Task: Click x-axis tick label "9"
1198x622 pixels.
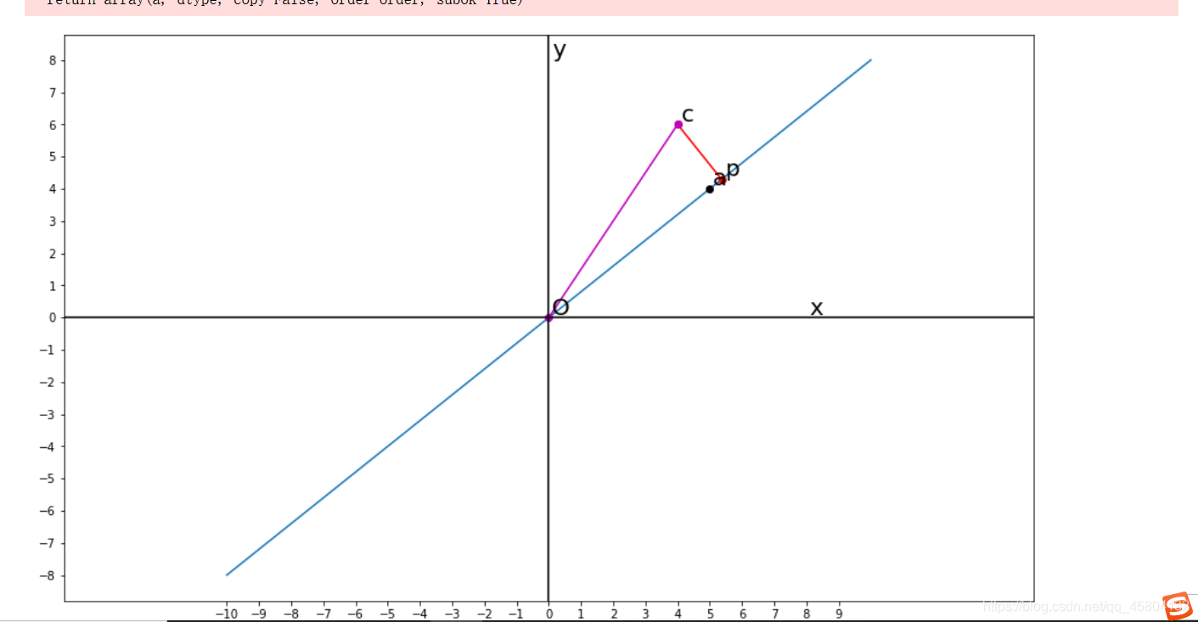Action: [x=839, y=614]
